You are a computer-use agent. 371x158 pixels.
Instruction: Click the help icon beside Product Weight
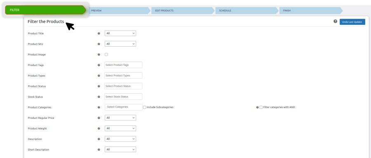99,128
